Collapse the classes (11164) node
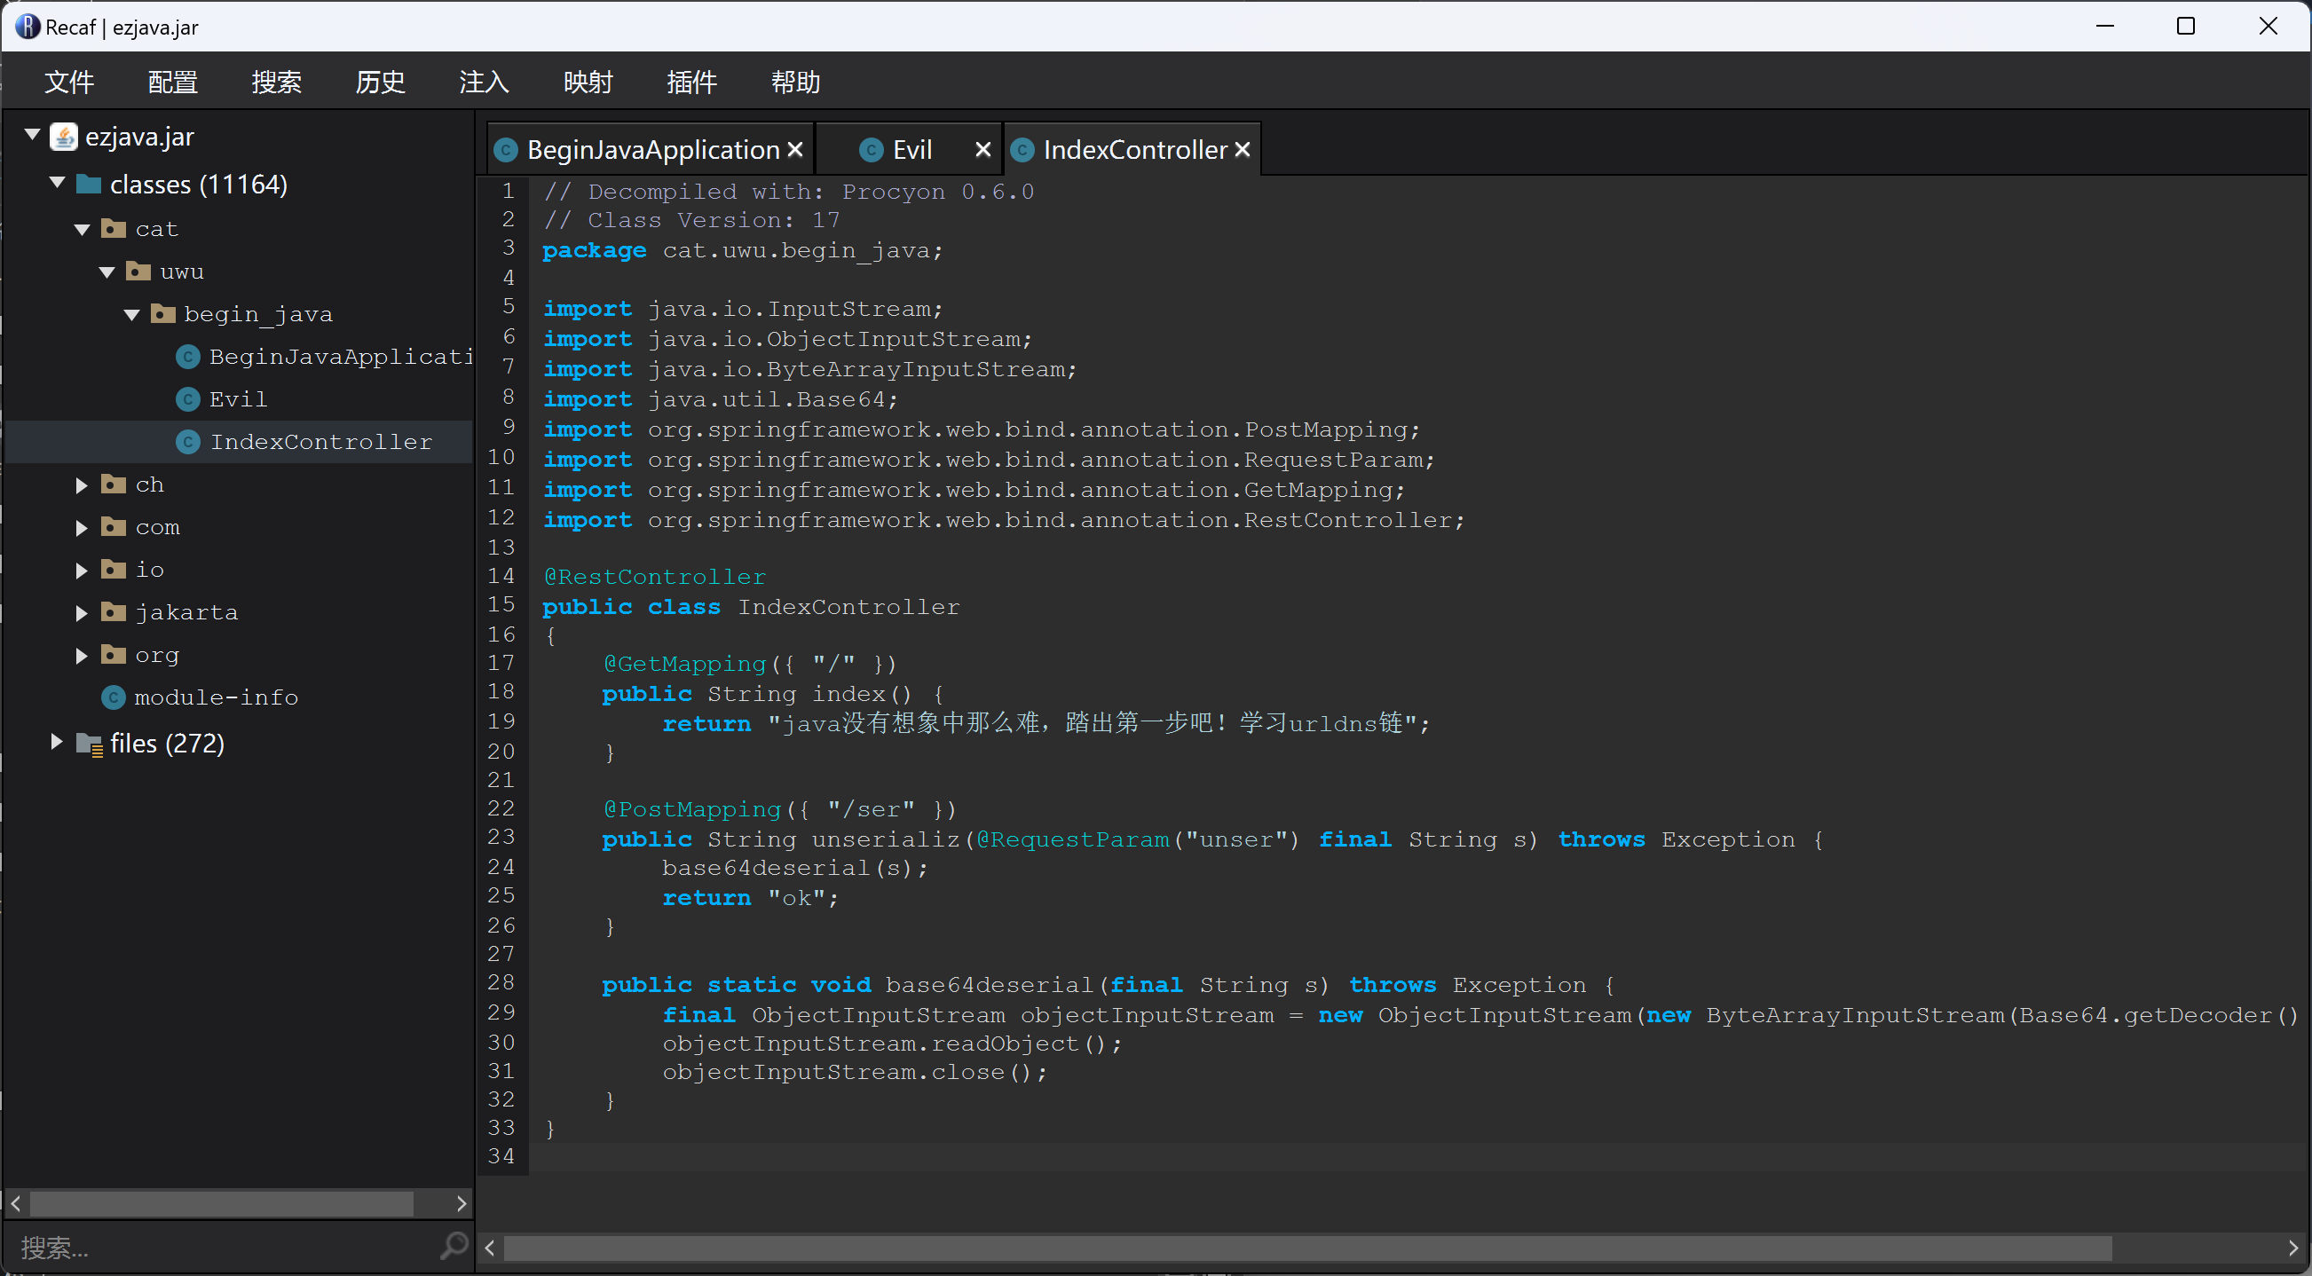The image size is (2312, 1276). (x=58, y=183)
